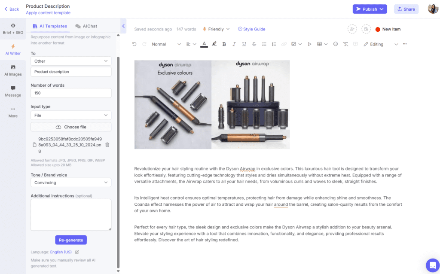
Task: Open the Normal paragraph style dropdown
Action: pyautogui.click(x=165, y=44)
